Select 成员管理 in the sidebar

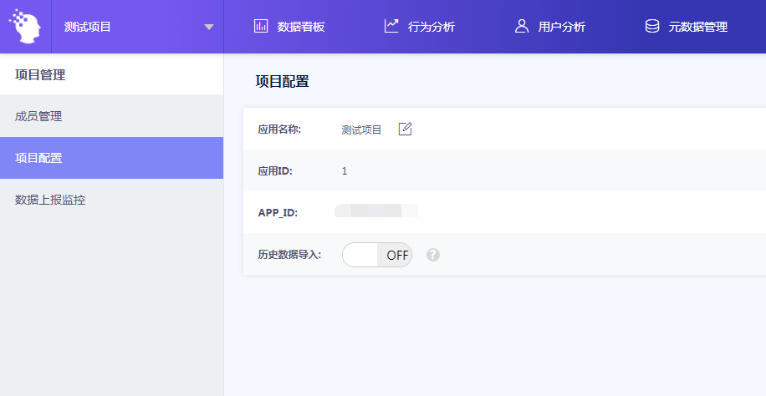coord(38,116)
